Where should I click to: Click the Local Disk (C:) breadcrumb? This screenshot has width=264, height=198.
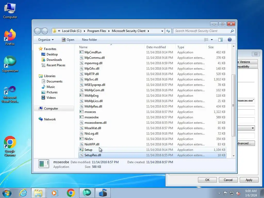click(x=72, y=31)
